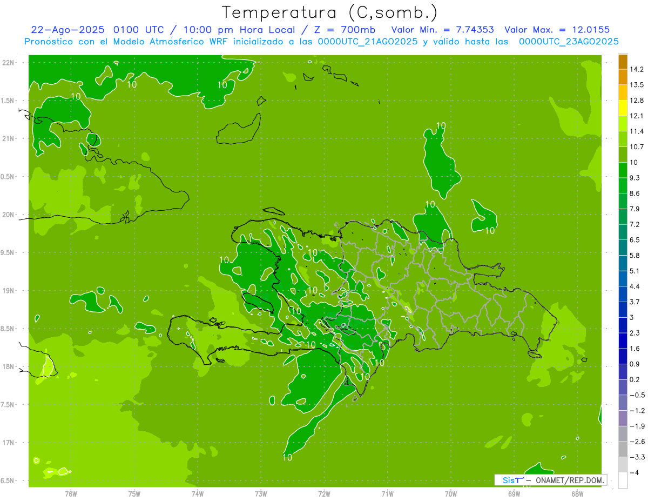Viewport: 648px width, 501px height.
Task: Click the colorbar label "12.8"
Action: (637, 101)
